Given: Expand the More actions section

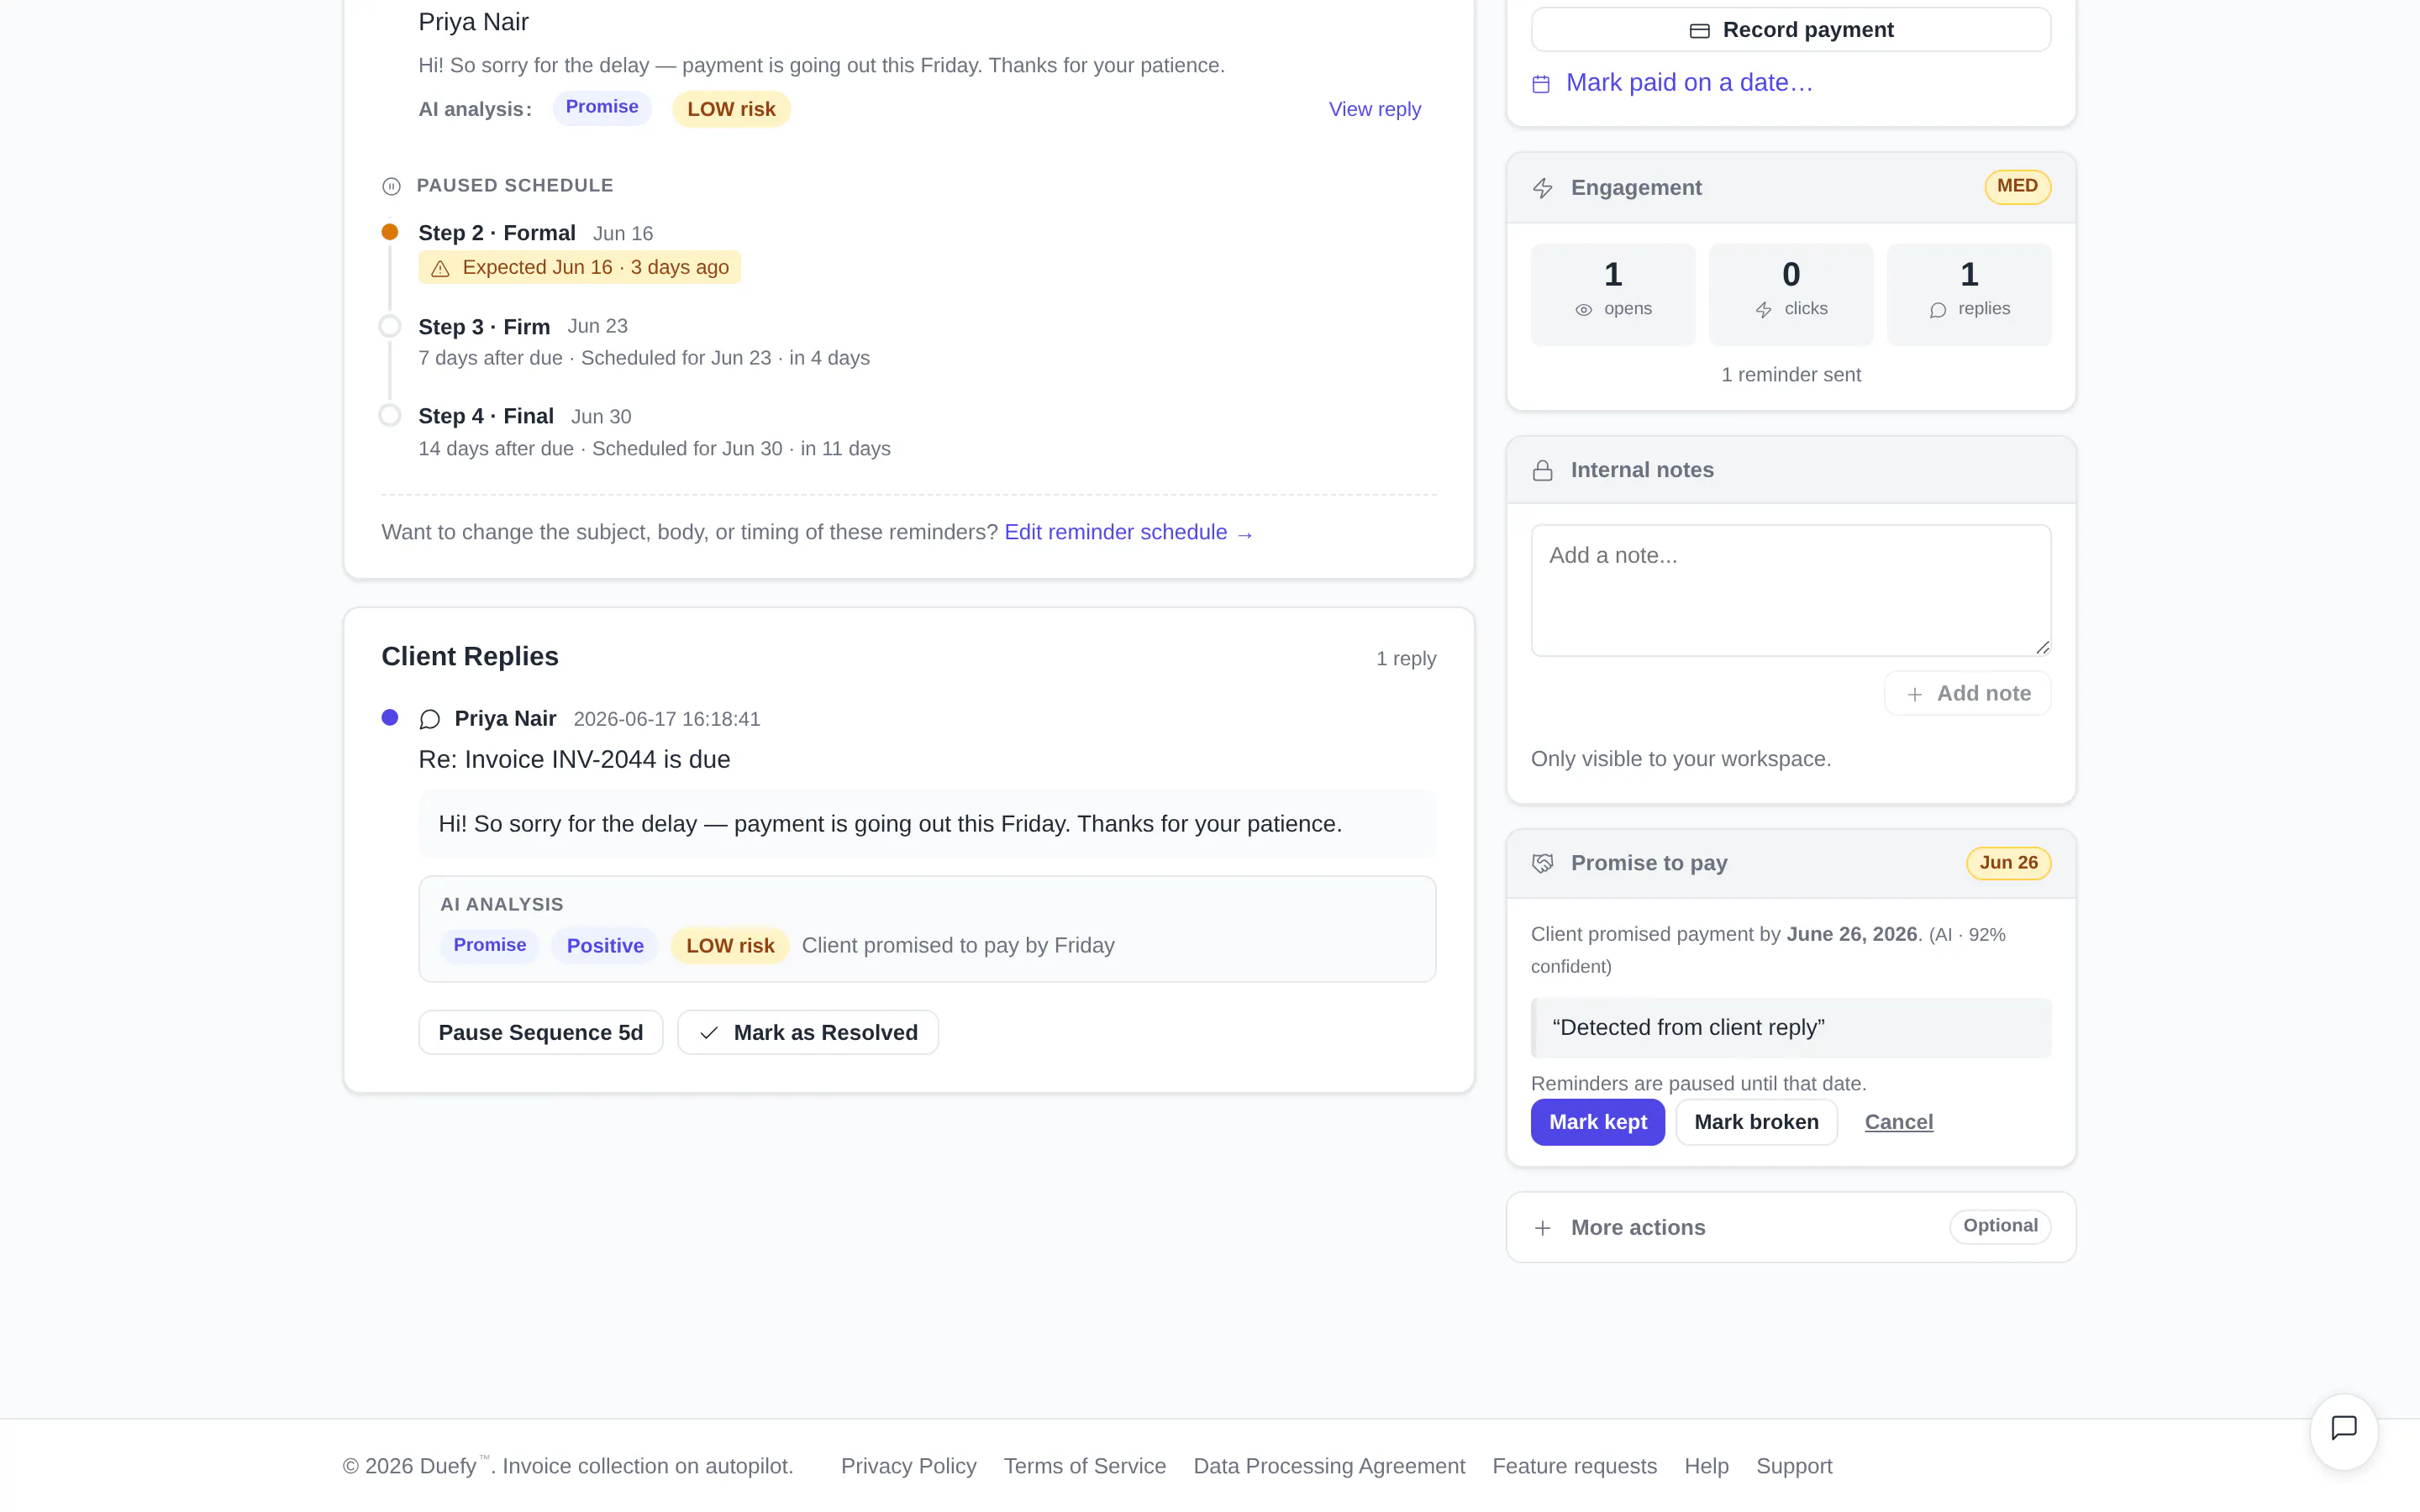Looking at the screenshot, I should [1790, 1227].
